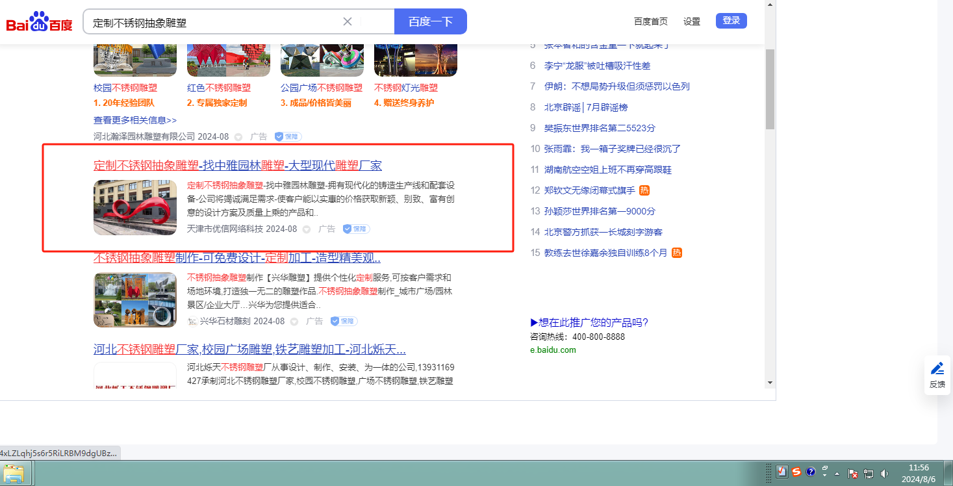This screenshot has height=486, width=953.
Task: Click 1. 20年经验团队 orange text
Action: tap(124, 103)
